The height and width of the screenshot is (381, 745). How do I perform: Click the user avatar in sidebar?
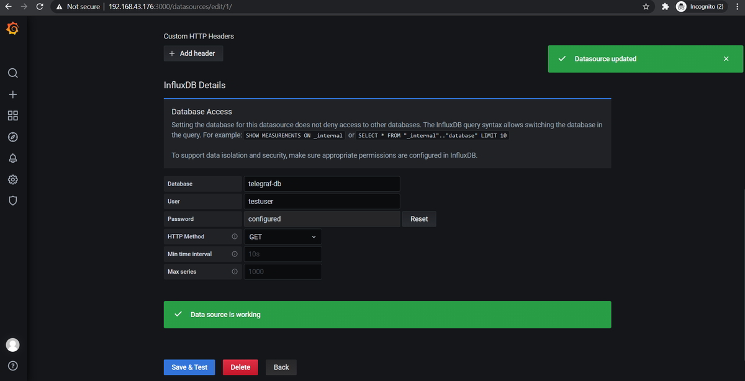pos(12,345)
